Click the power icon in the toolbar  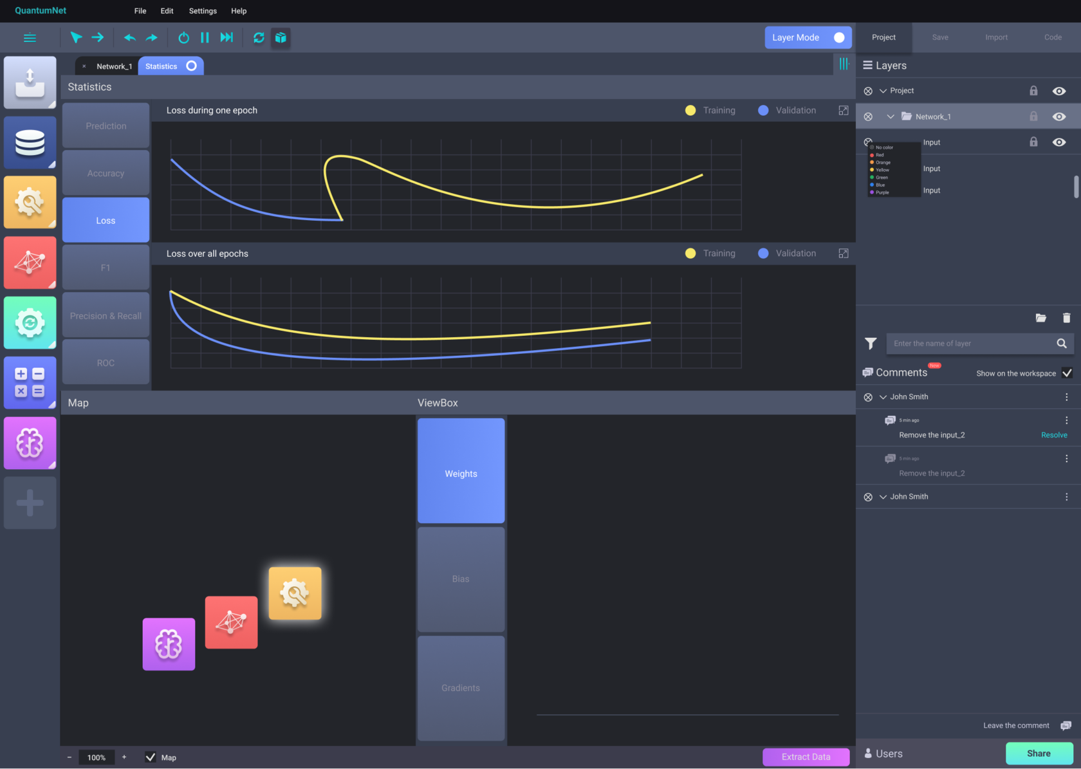183,38
